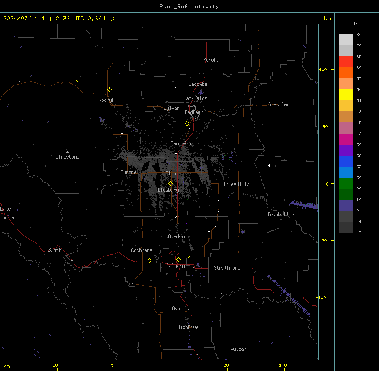The height and width of the screenshot is (371, 379).
Task: Click the yellow diamond marker above Calgary label
Action: click(178, 260)
